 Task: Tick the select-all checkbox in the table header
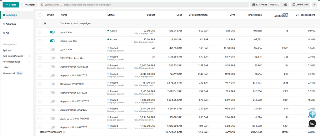click(x=40, y=15)
